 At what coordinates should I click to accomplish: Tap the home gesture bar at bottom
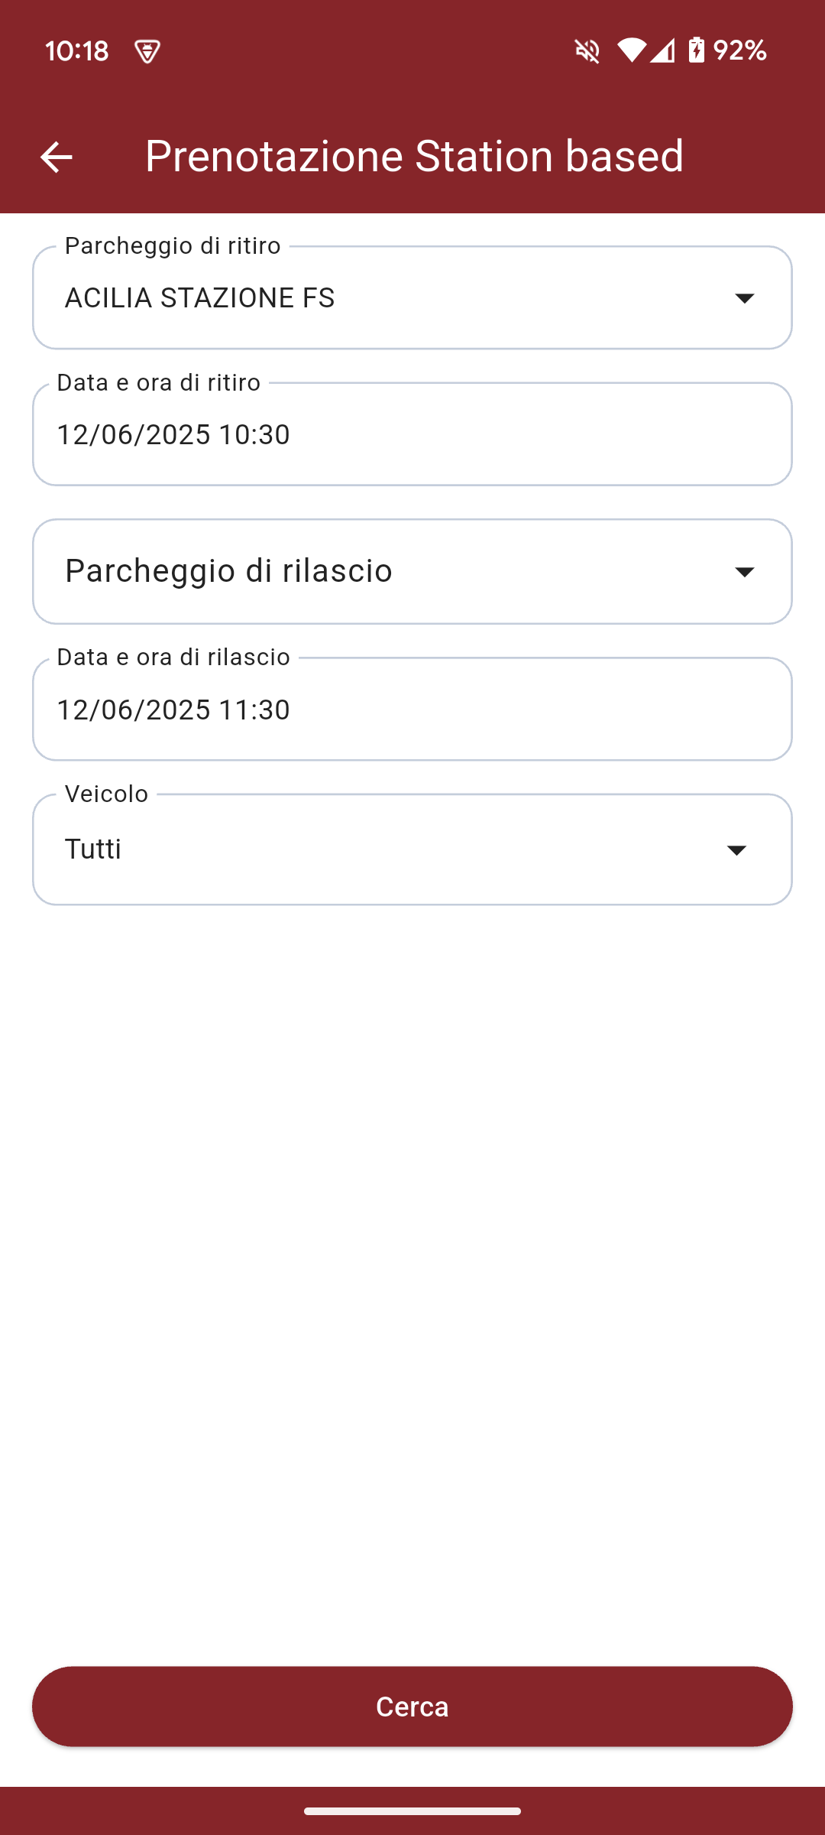(x=412, y=1811)
